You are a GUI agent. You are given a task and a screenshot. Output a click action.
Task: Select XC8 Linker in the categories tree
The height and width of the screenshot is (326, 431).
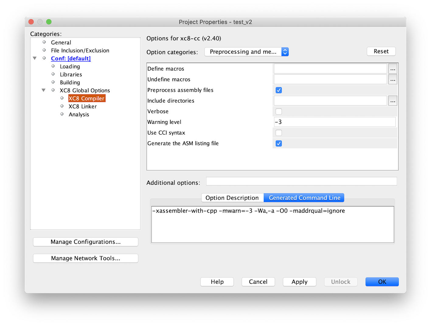tap(82, 107)
